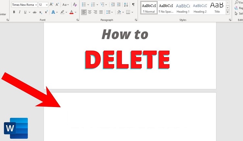Viewport: 243px width, 141px height.
Task: Open the Multilevel List dropdown arrow
Action: [106, 5]
